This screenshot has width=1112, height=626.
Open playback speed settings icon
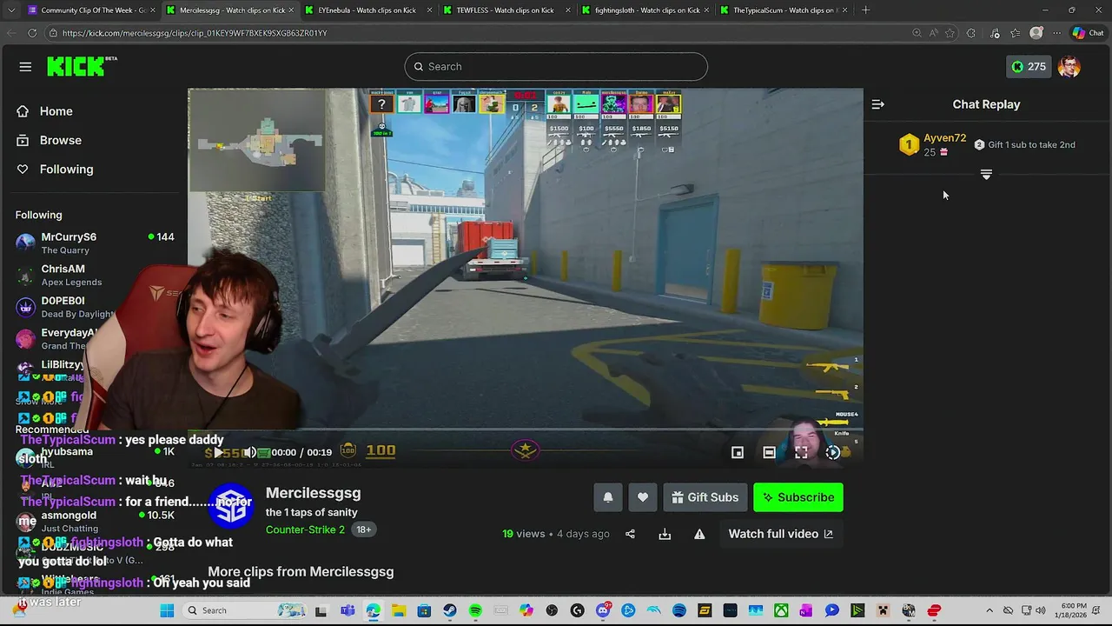tap(833, 452)
